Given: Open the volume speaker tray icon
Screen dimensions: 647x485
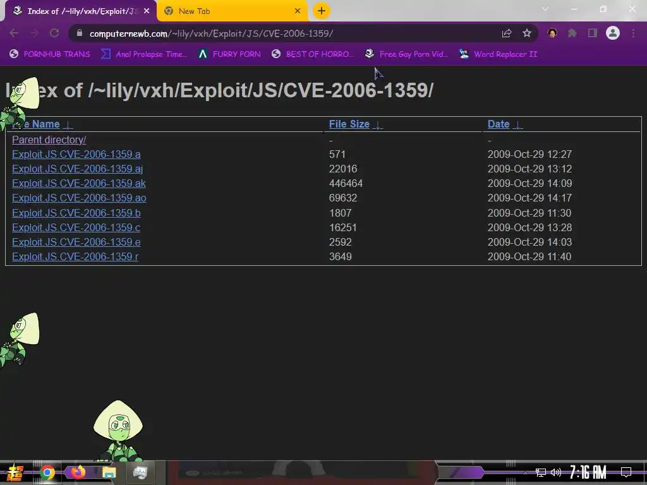Looking at the screenshot, I should [556, 472].
